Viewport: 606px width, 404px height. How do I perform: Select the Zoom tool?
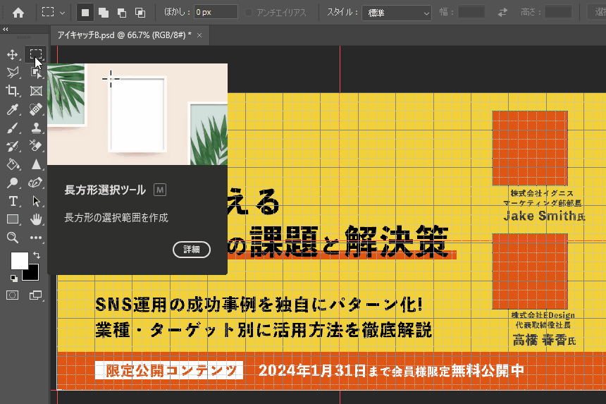pos(13,238)
